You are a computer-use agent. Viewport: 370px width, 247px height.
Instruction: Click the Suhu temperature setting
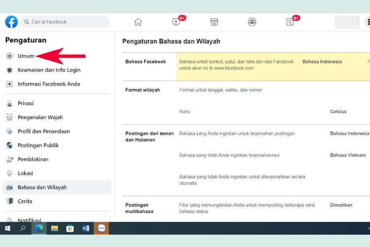[185, 111]
